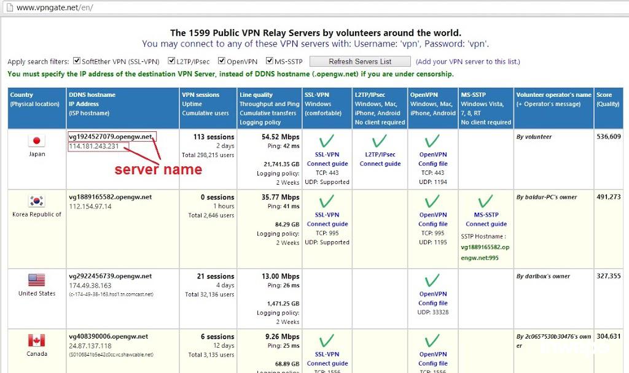Open SSL-VPN Connect guide for Canada server
Viewport: 629px width, 373px height.
[x=327, y=358]
